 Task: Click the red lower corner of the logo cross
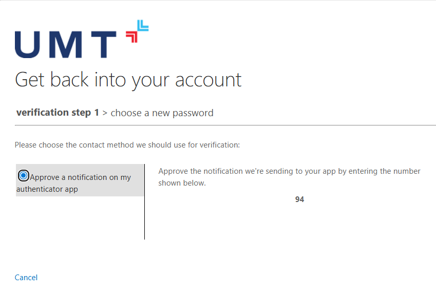tap(131, 36)
